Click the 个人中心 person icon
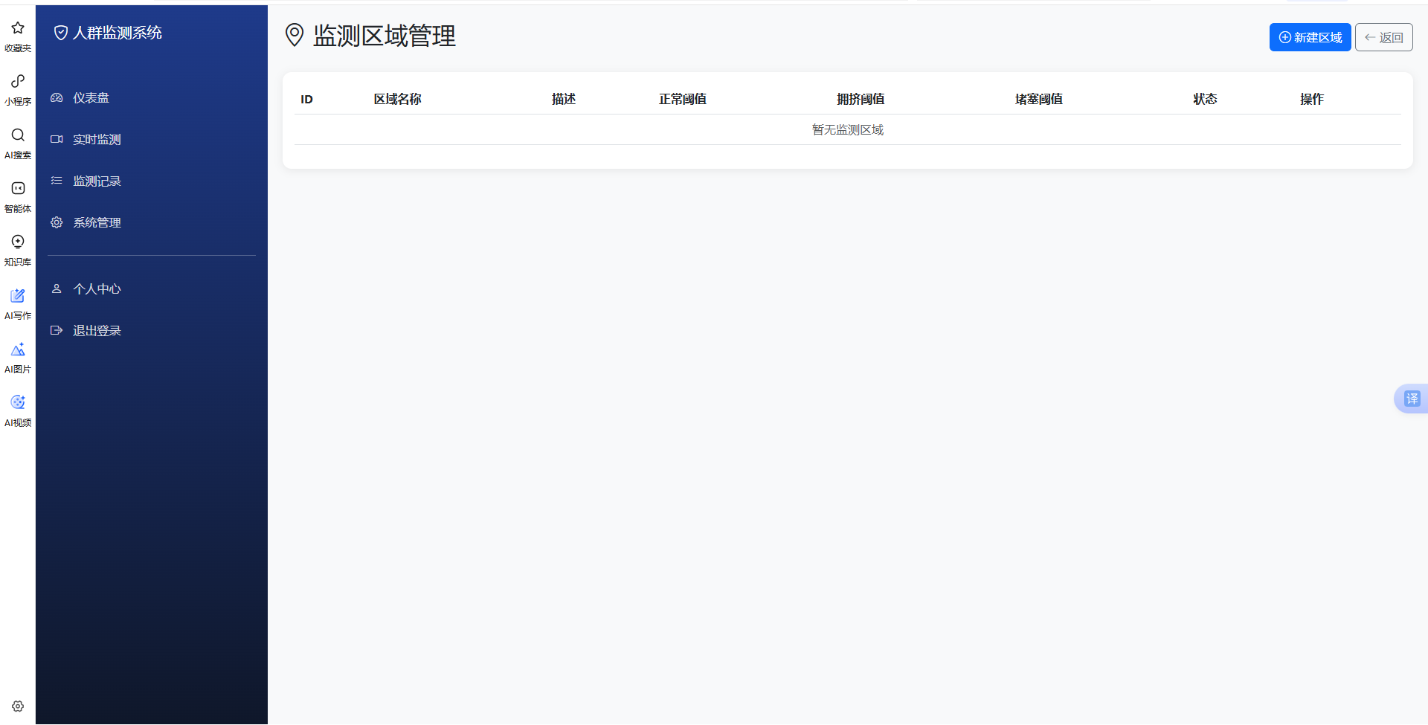The width and height of the screenshot is (1428, 725). pos(57,289)
